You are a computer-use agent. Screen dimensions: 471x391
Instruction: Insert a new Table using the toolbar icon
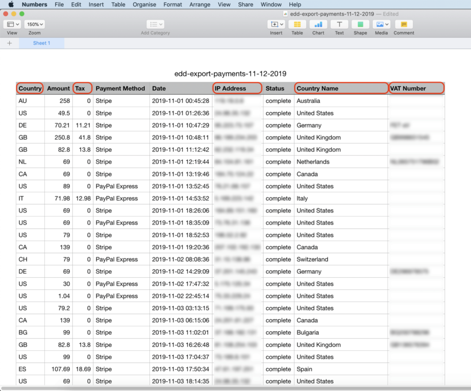pos(297,25)
